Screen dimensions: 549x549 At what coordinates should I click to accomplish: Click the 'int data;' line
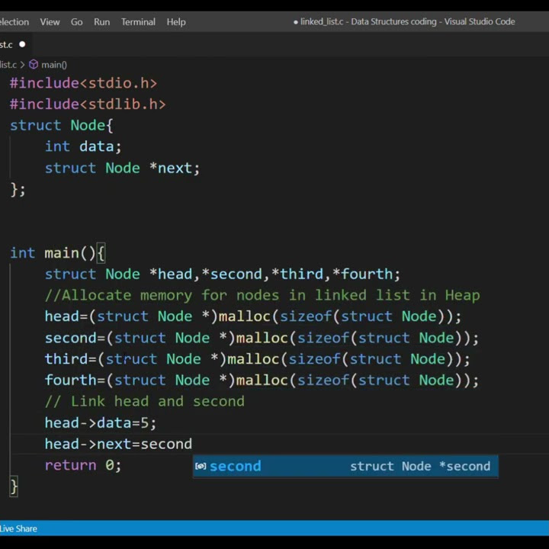(x=83, y=146)
